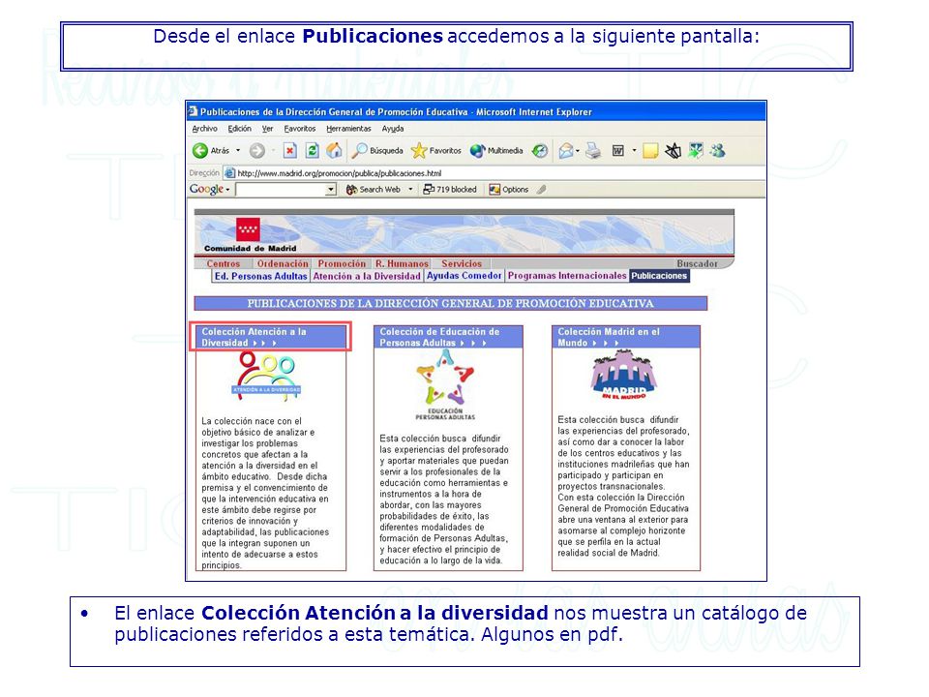The image size is (929, 697).
Task: Select the Servicios navigation tab
Action: 462,263
